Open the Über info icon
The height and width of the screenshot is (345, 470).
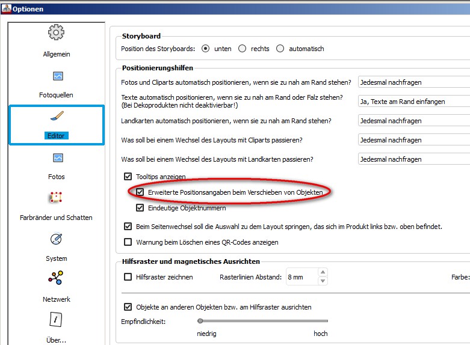56,319
